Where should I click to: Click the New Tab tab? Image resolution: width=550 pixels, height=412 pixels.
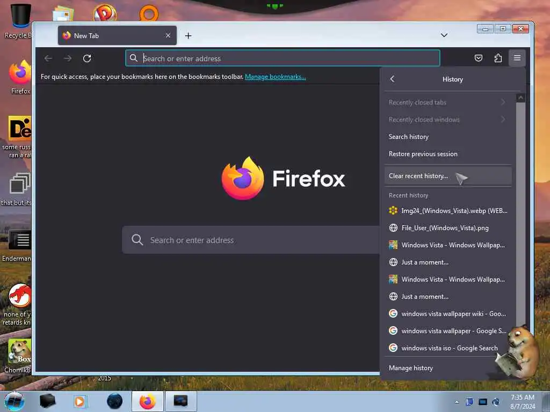pos(117,35)
